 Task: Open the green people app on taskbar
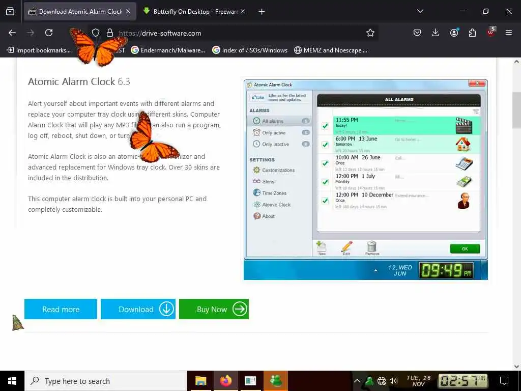(x=276, y=381)
